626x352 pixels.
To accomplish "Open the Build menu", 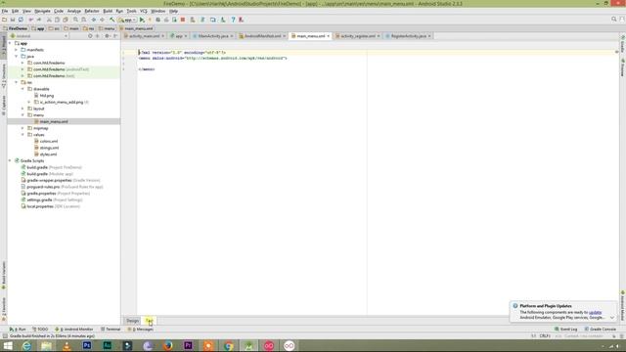I will point(108,11).
